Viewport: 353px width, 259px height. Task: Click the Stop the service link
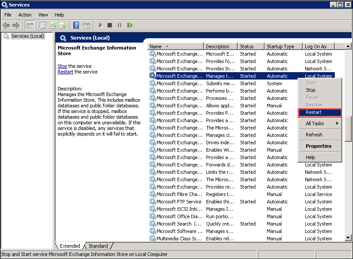point(62,66)
